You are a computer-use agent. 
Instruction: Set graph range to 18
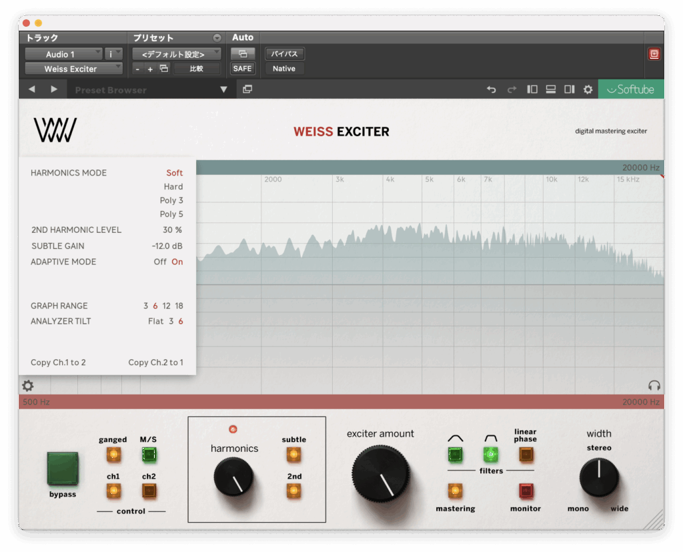point(179,306)
